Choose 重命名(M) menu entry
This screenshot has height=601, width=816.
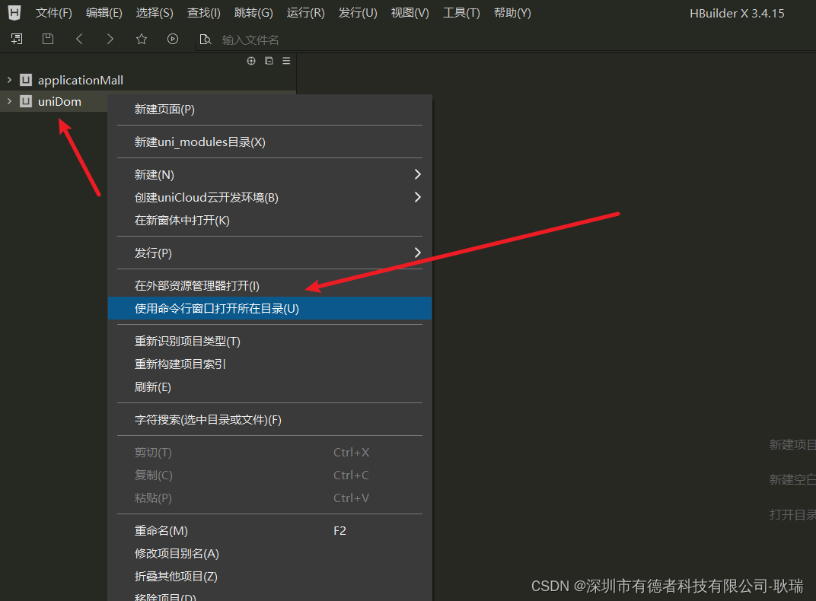(269, 531)
